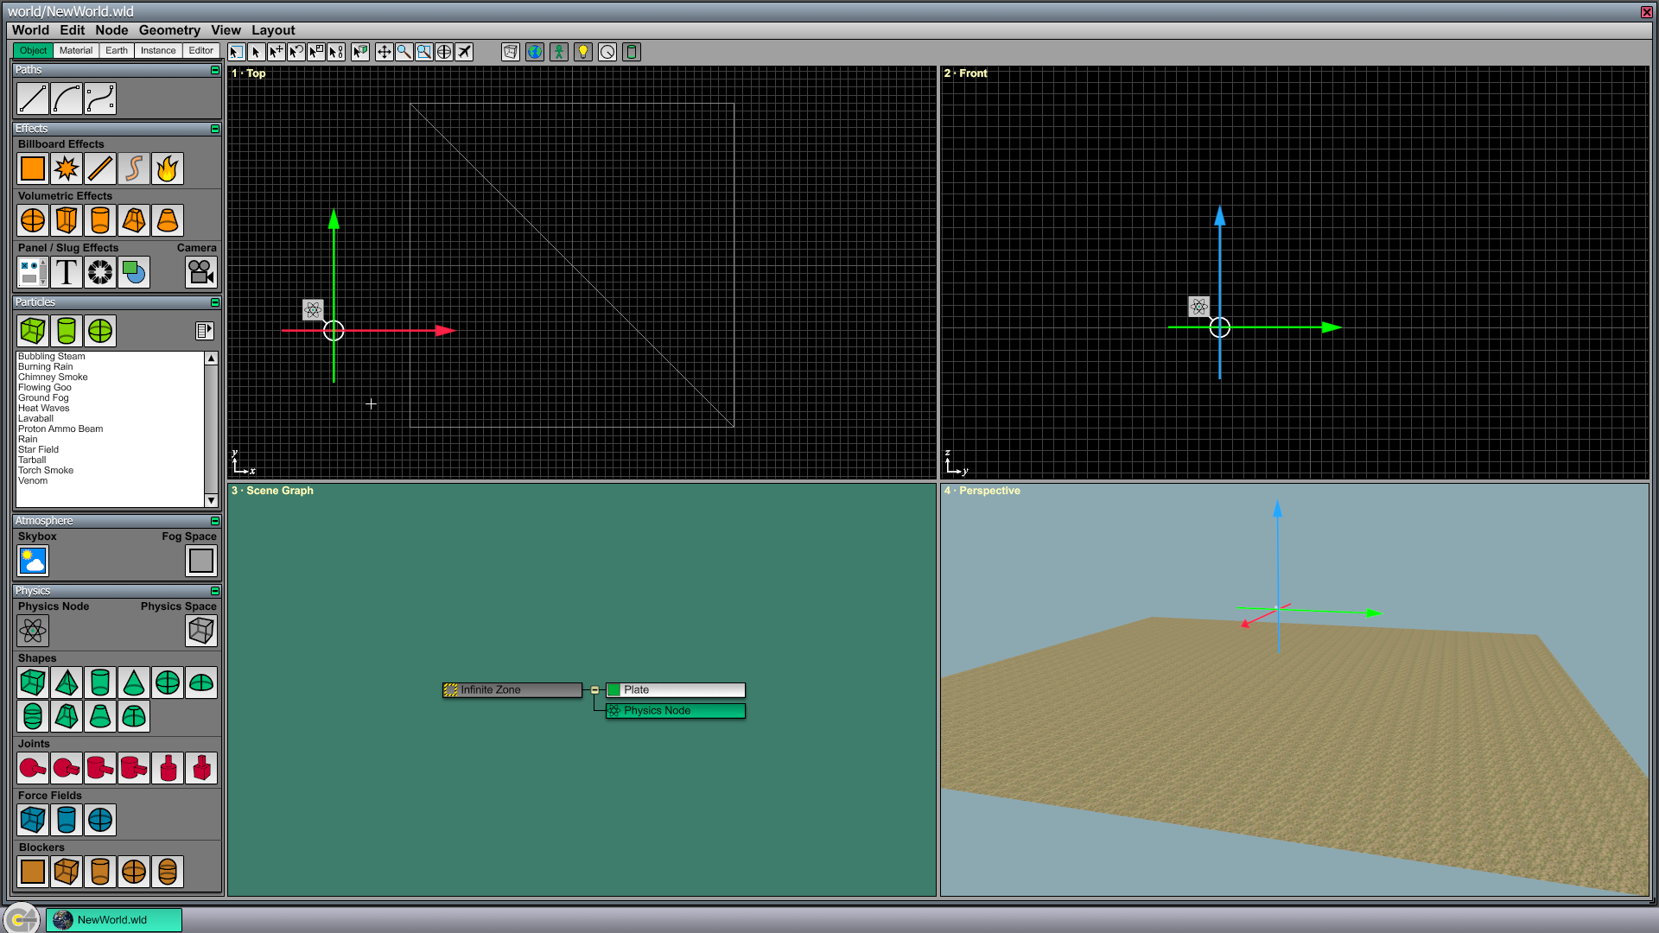The height and width of the screenshot is (933, 1659).
Task: Toggle the globe display button in toolbar
Action: [x=535, y=52]
